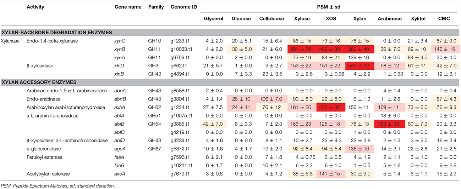The height and width of the screenshot is (189, 461).
Task: Click 'β-xylosidase' activity label in xlnD row
Action: tap(40, 66)
